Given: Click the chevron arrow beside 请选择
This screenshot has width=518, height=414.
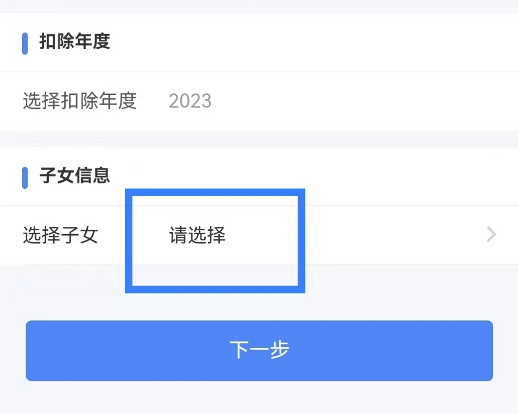Looking at the screenshot, I should (x=492, y=235).
